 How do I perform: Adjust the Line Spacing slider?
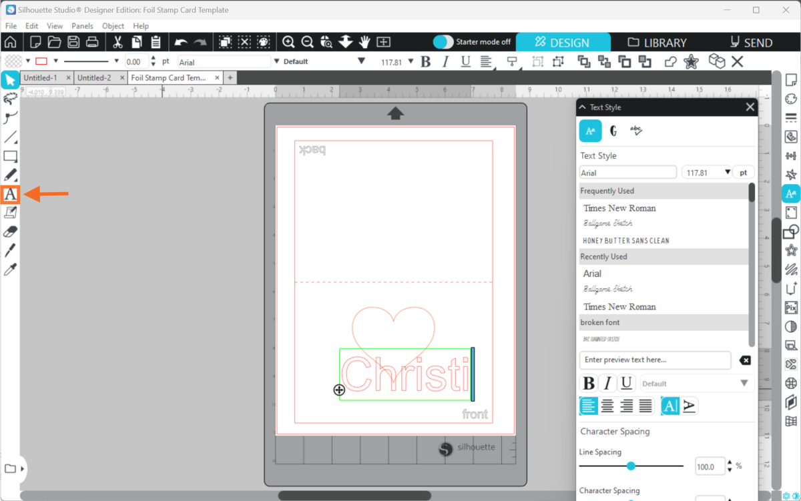pyautogui.click(x=631, y=466)
